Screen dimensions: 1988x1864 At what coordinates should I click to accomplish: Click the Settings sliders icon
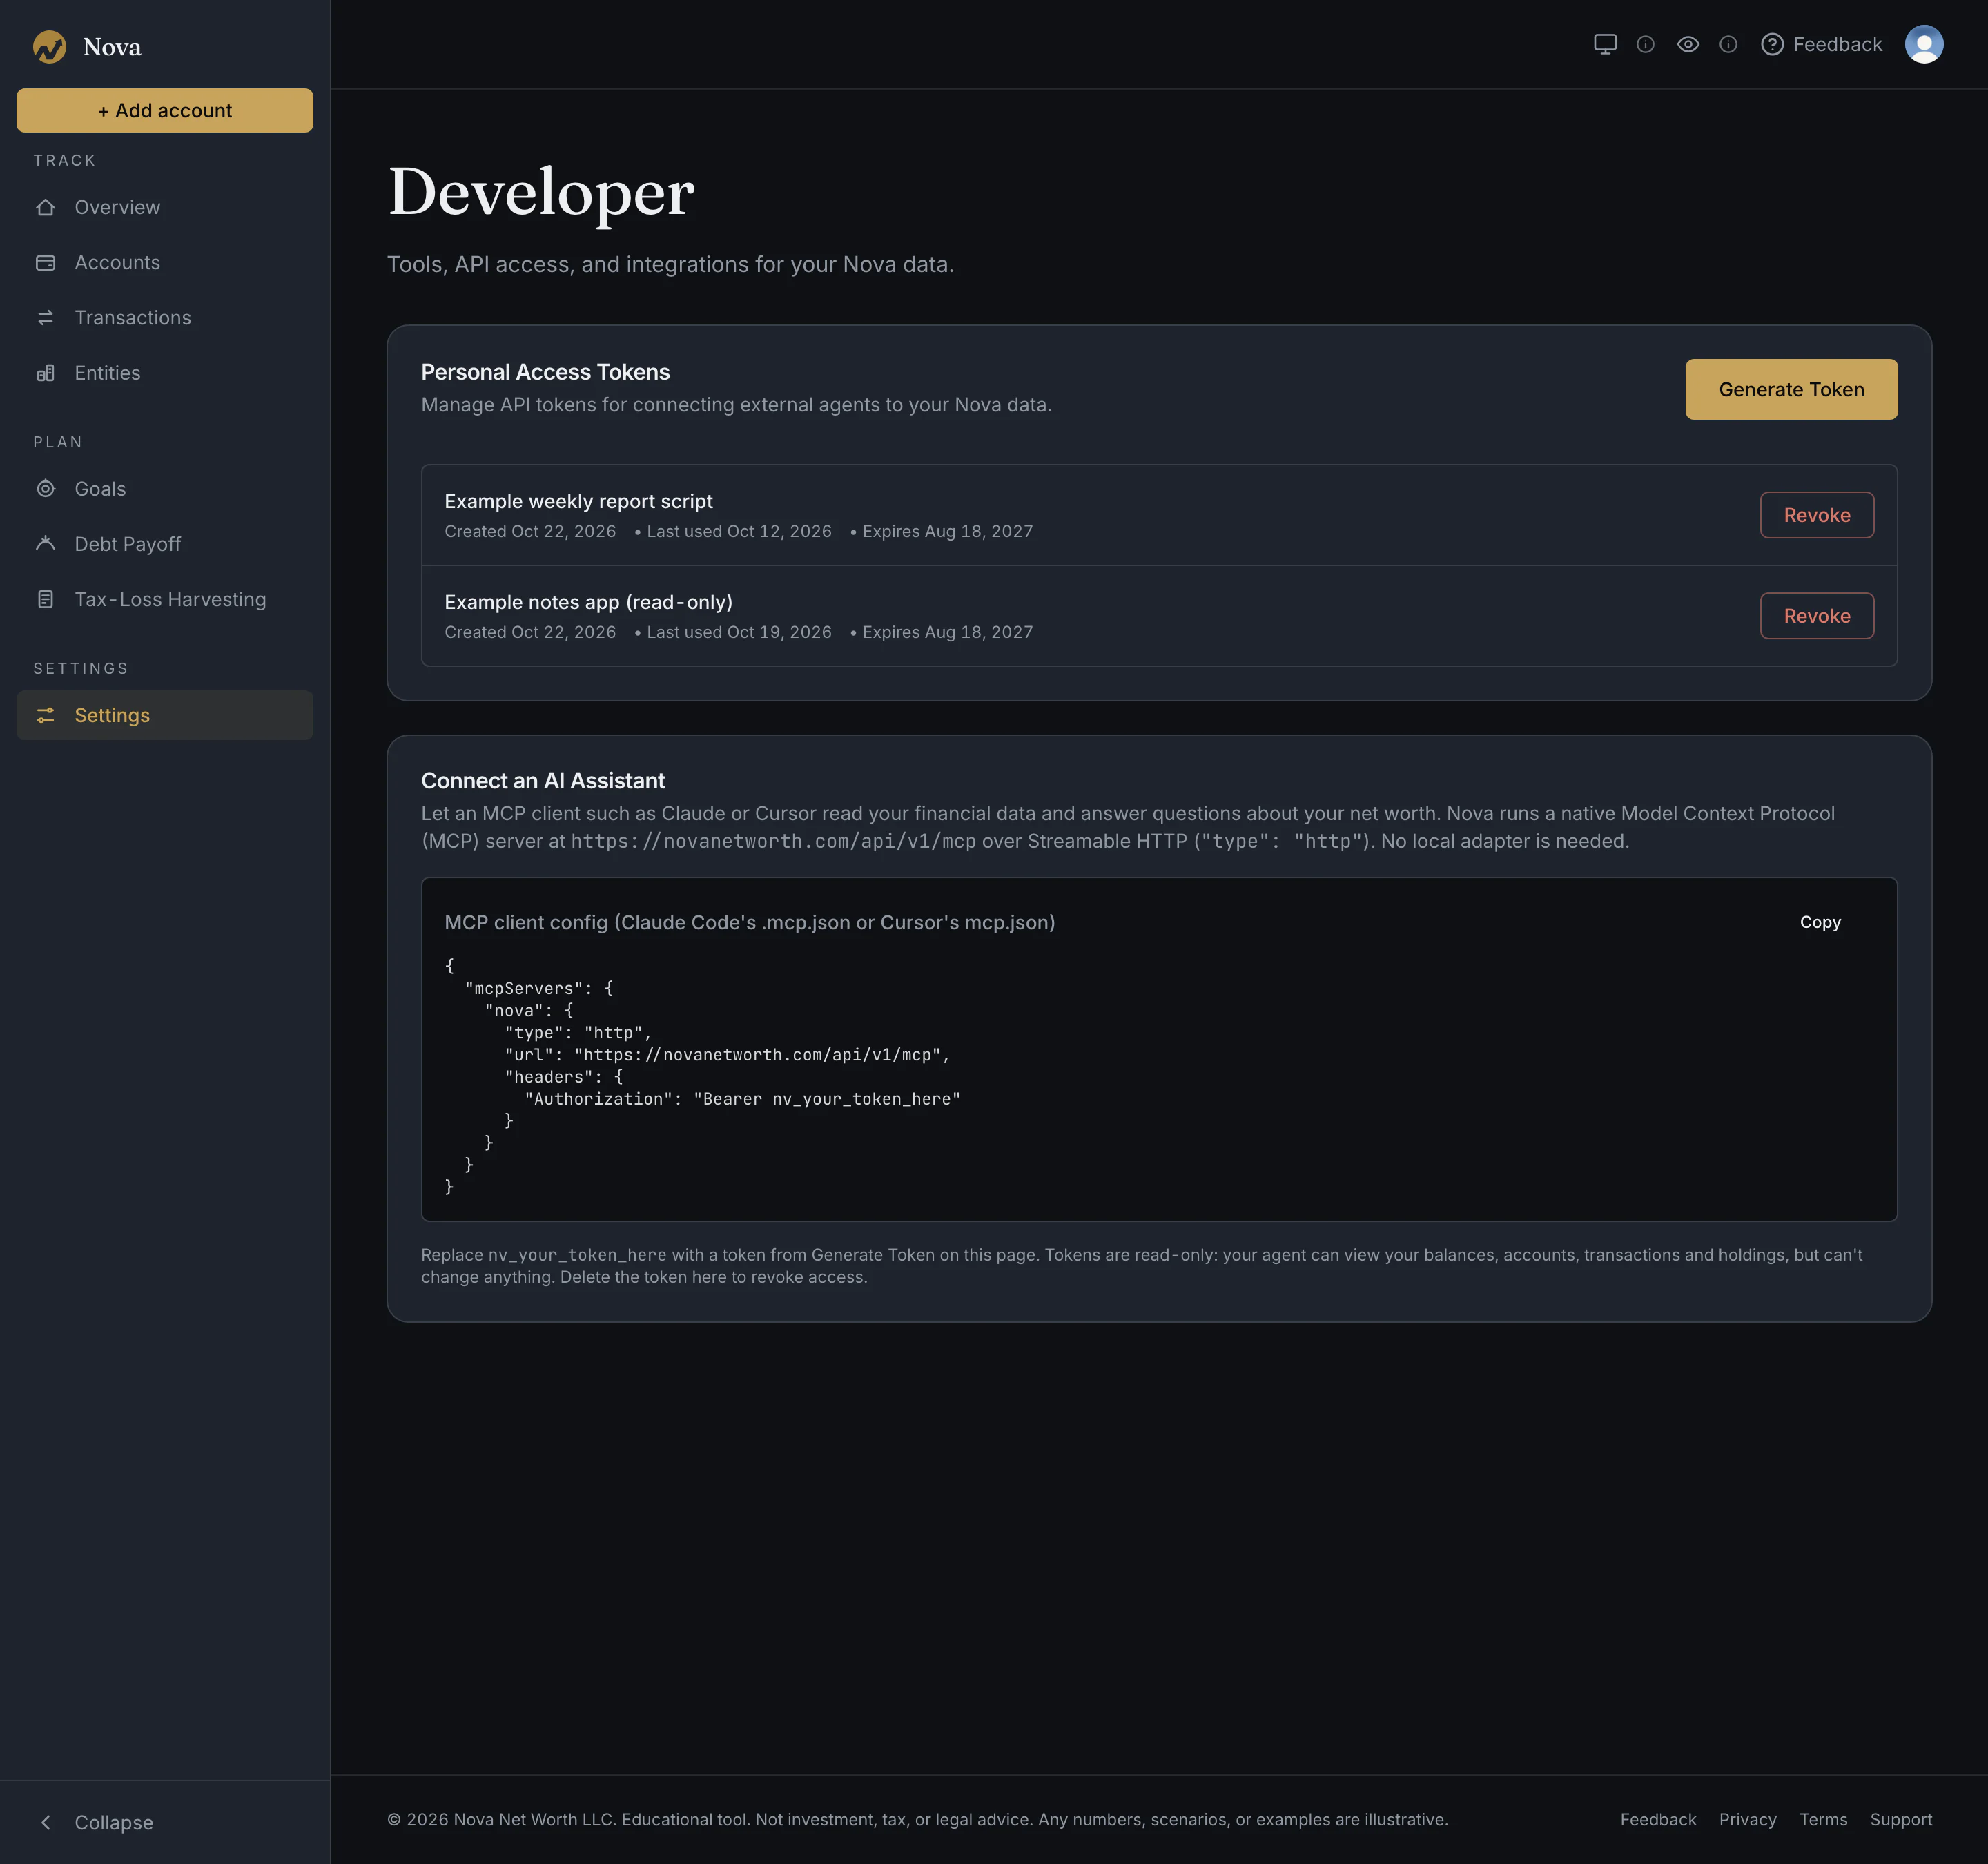(x=46, y=715)
